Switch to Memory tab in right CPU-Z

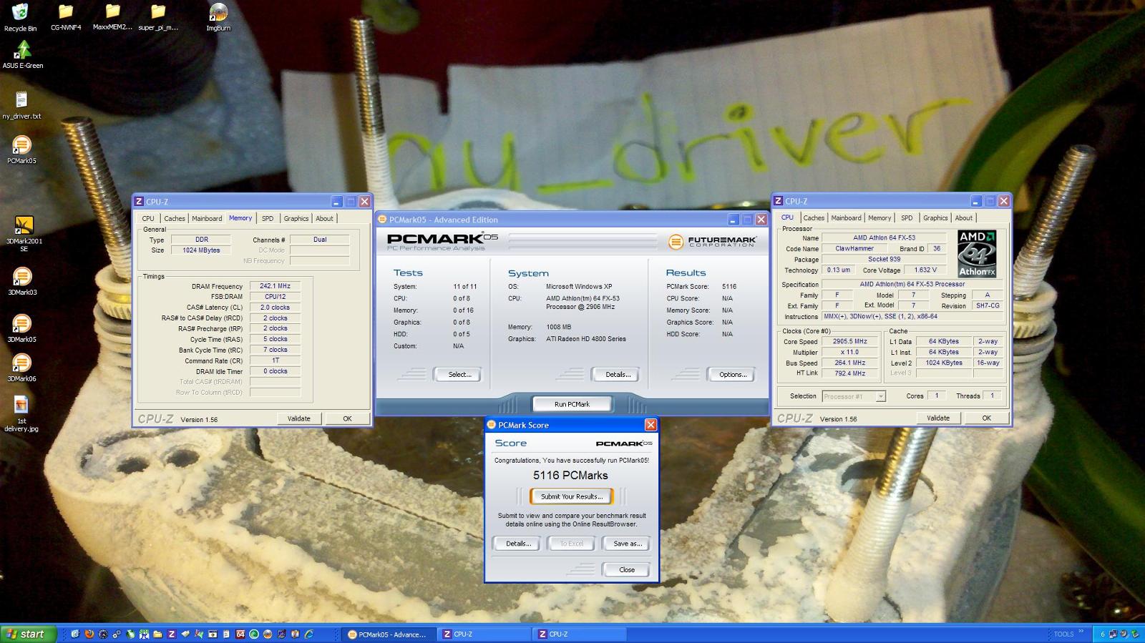point(880,217)
